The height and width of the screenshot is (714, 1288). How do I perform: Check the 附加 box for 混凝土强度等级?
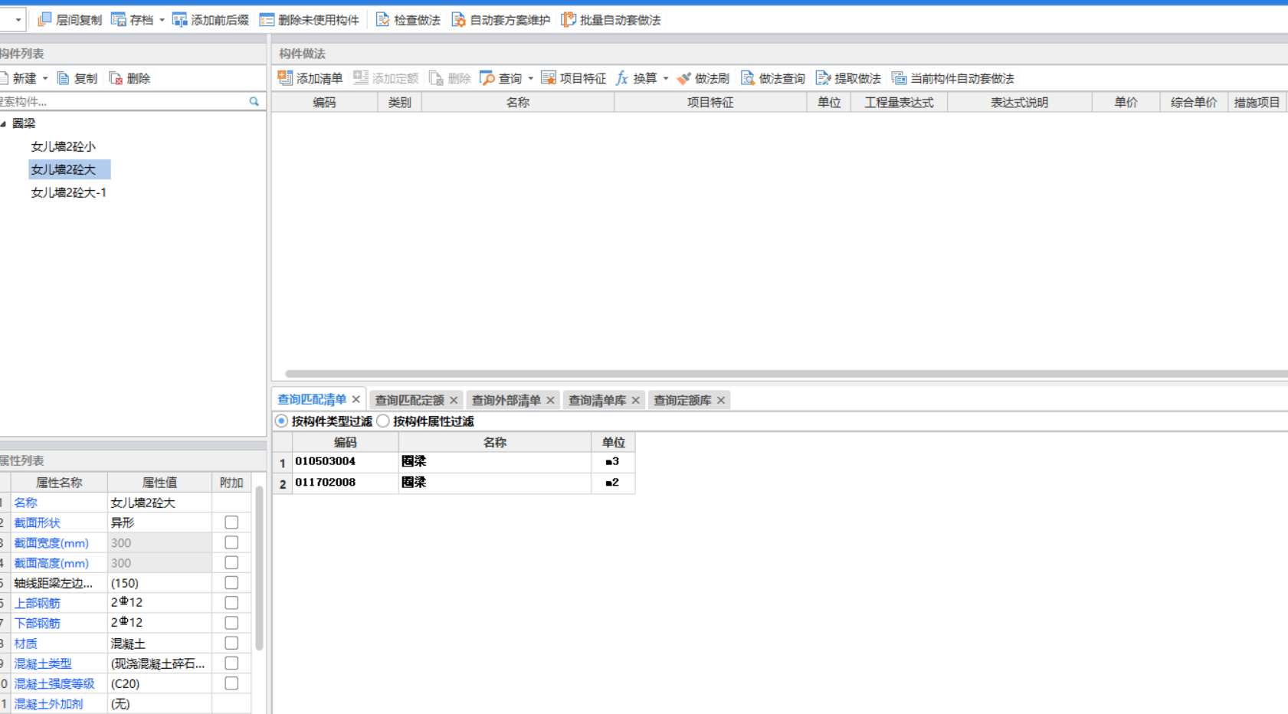[x=231, y=683]
